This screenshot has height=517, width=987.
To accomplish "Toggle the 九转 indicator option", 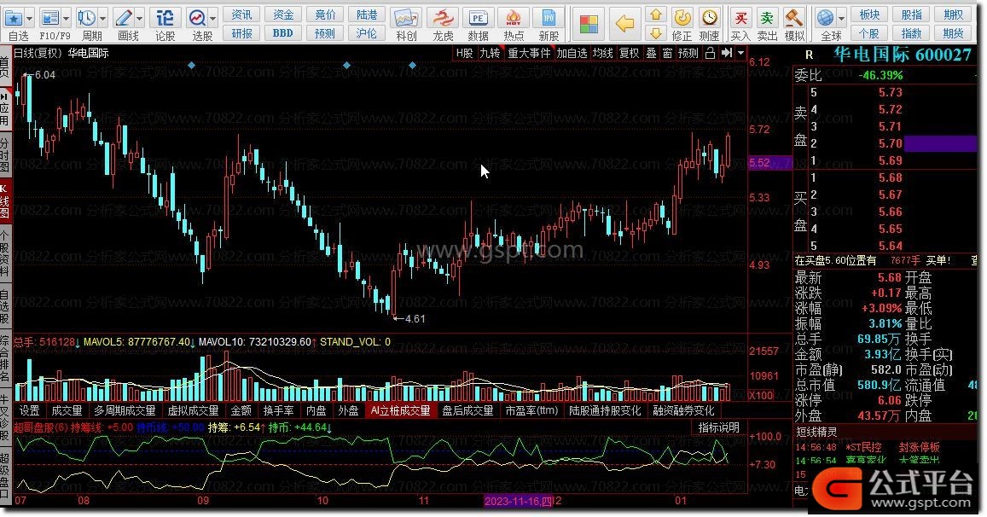I will (x=490, y=54).
